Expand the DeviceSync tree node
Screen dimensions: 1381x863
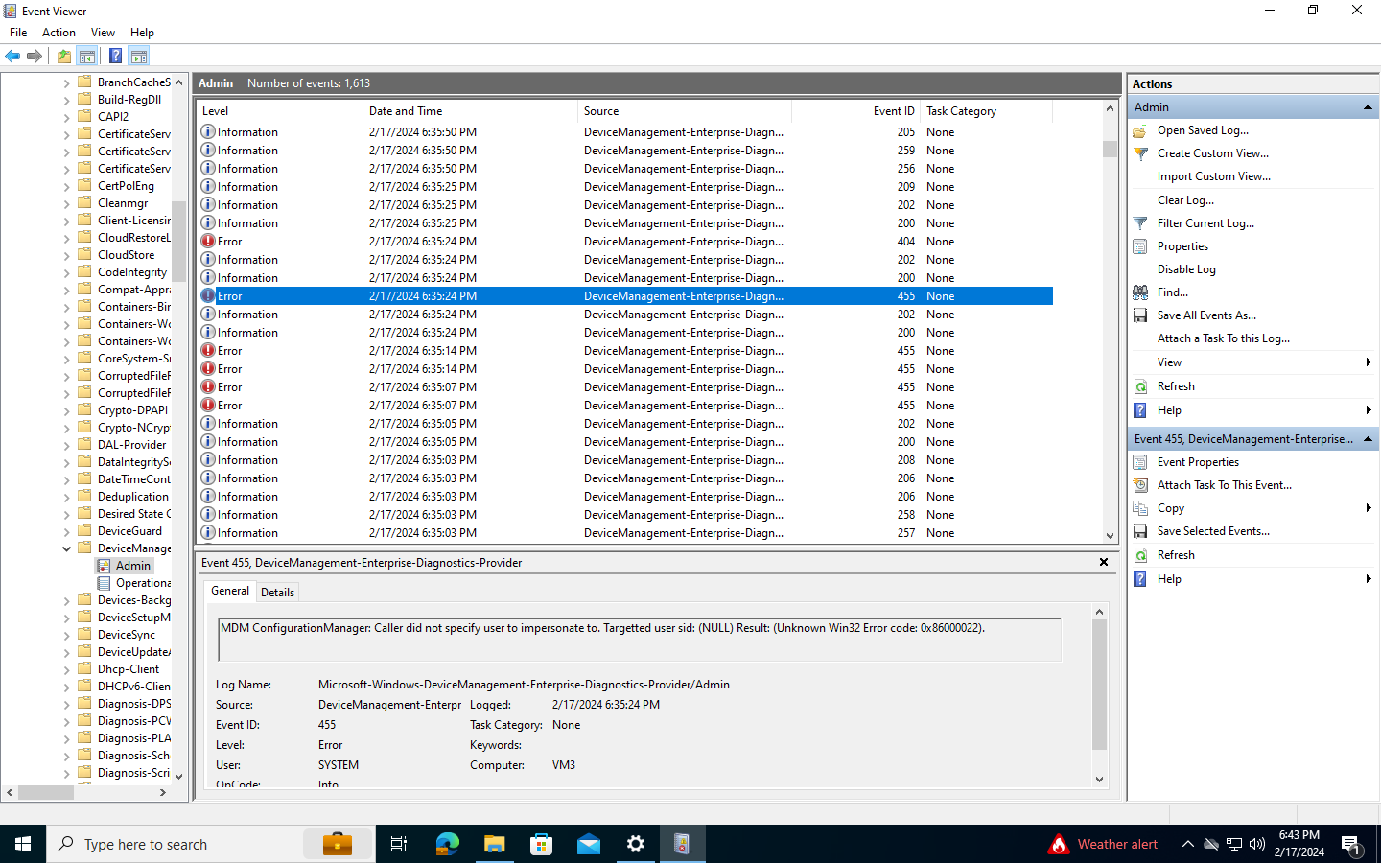coord(65,634)
